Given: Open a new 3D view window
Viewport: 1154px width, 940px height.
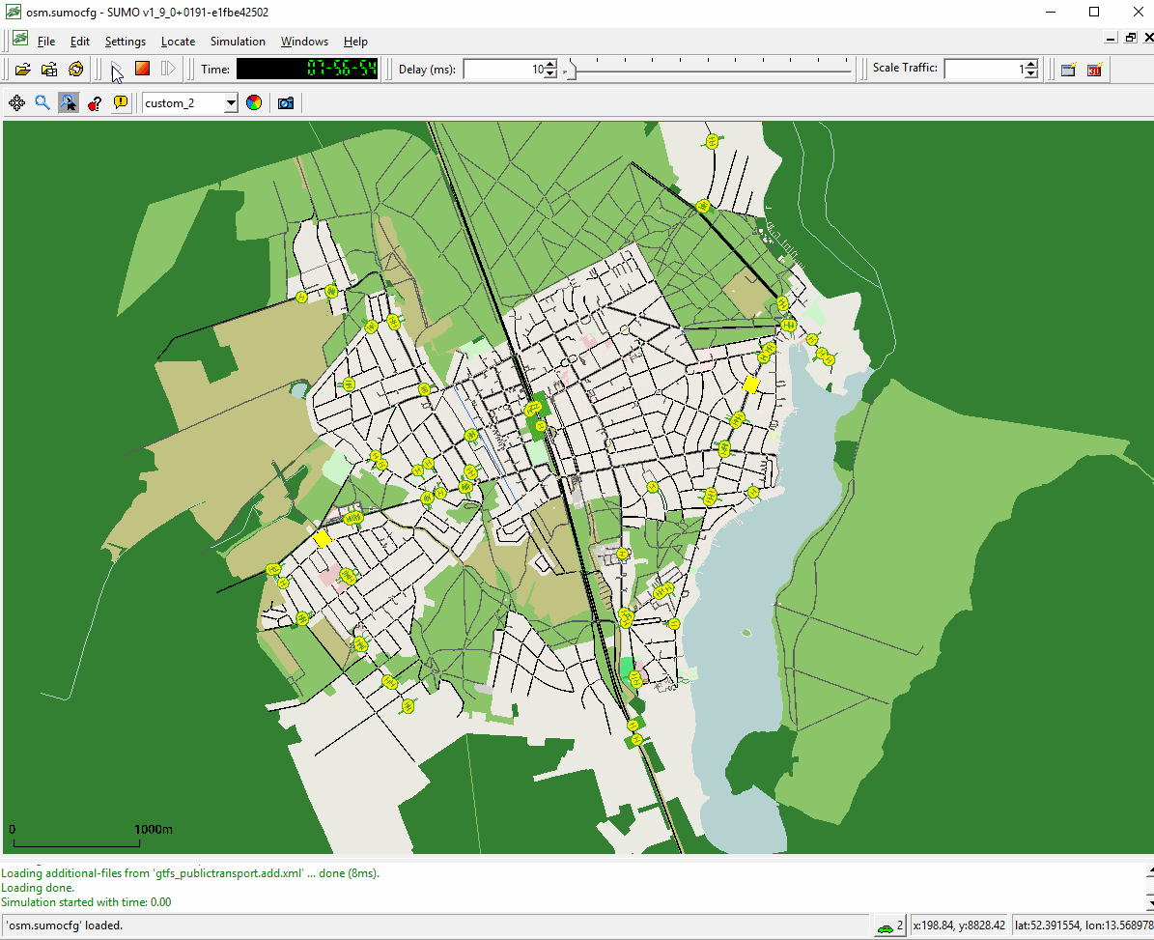Looking at the screenshot, I should pos(1094,70).
